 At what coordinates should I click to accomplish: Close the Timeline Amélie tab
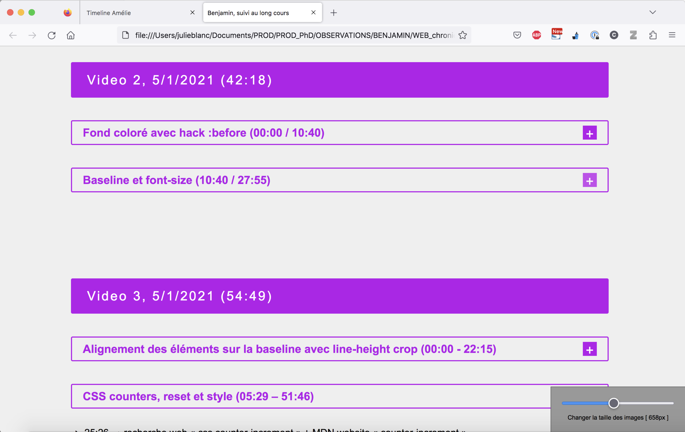pos(192,13)
